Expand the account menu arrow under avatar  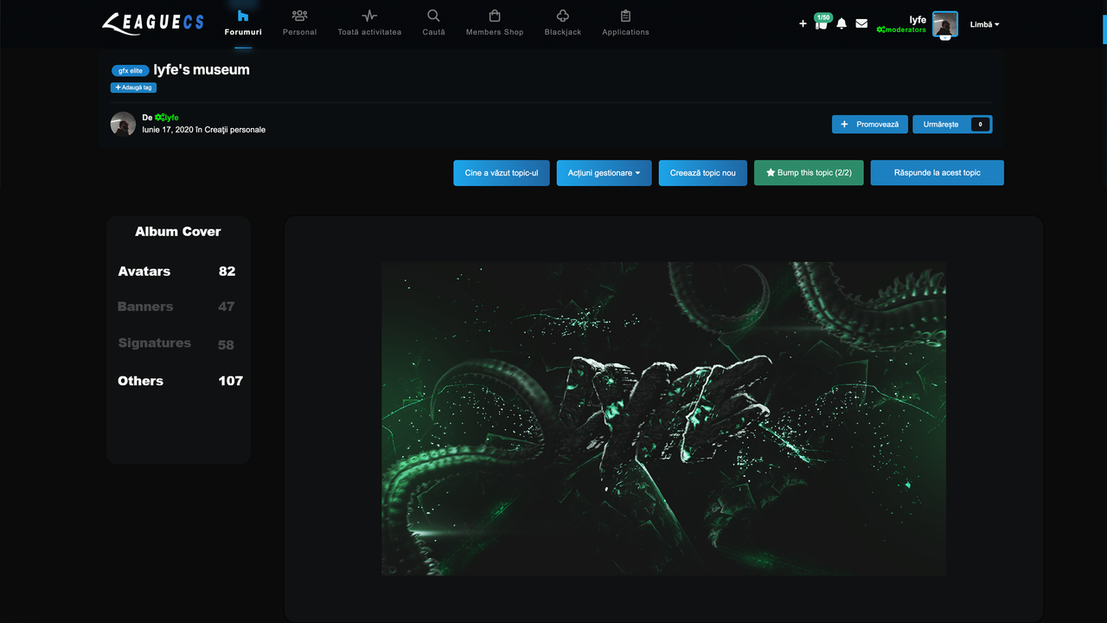click(945, 37)
